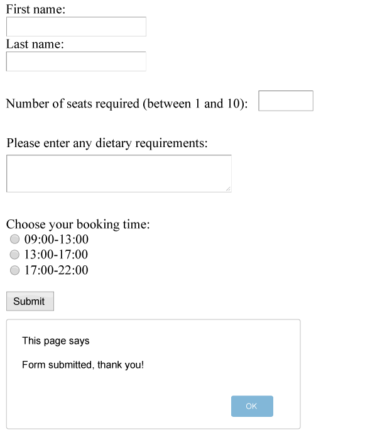The image size is (392, 437).
Task: Click the "First name:" label
Action: tap(36, 9)
